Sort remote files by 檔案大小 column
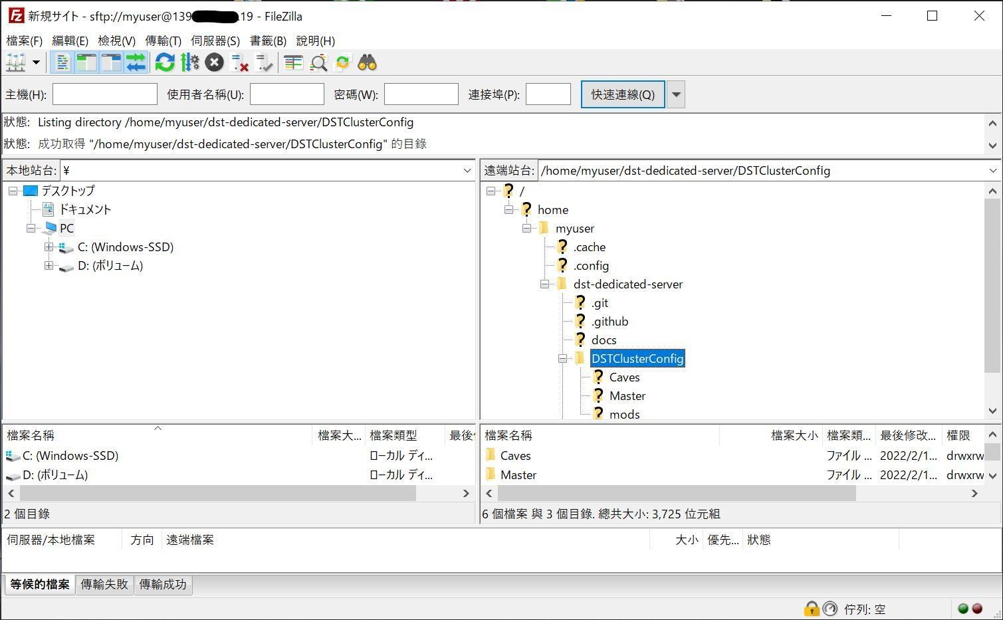The height and width of the screenshot is (620, 1003). (770, 435)
